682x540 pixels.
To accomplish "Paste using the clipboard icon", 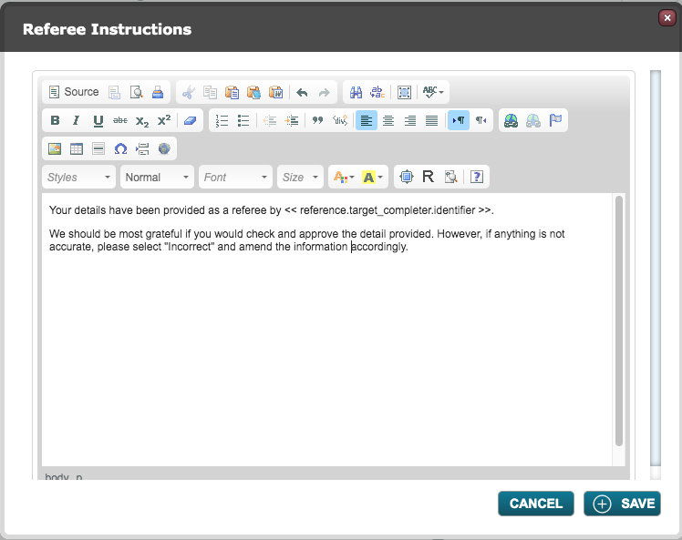I will (x=232, y=92).
